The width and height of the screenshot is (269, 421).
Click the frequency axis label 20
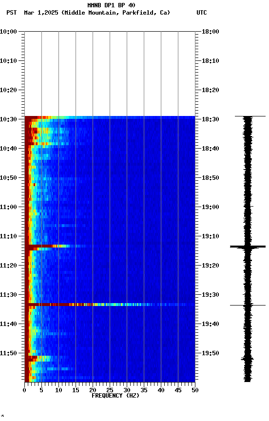coord(93,390)
